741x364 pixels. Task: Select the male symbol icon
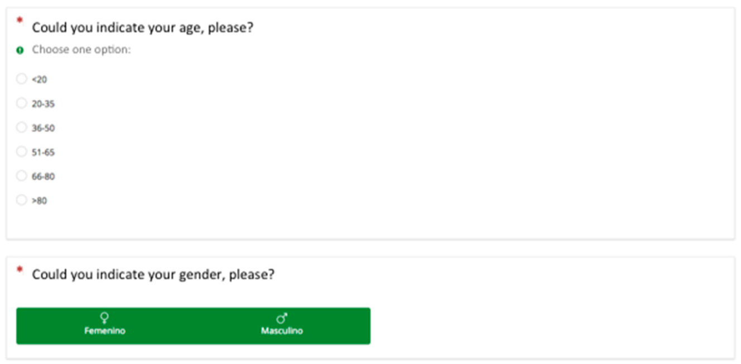282,318
